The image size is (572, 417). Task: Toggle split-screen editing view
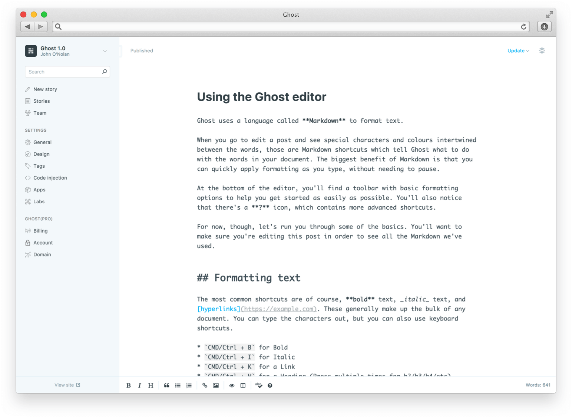coord(243,385)
